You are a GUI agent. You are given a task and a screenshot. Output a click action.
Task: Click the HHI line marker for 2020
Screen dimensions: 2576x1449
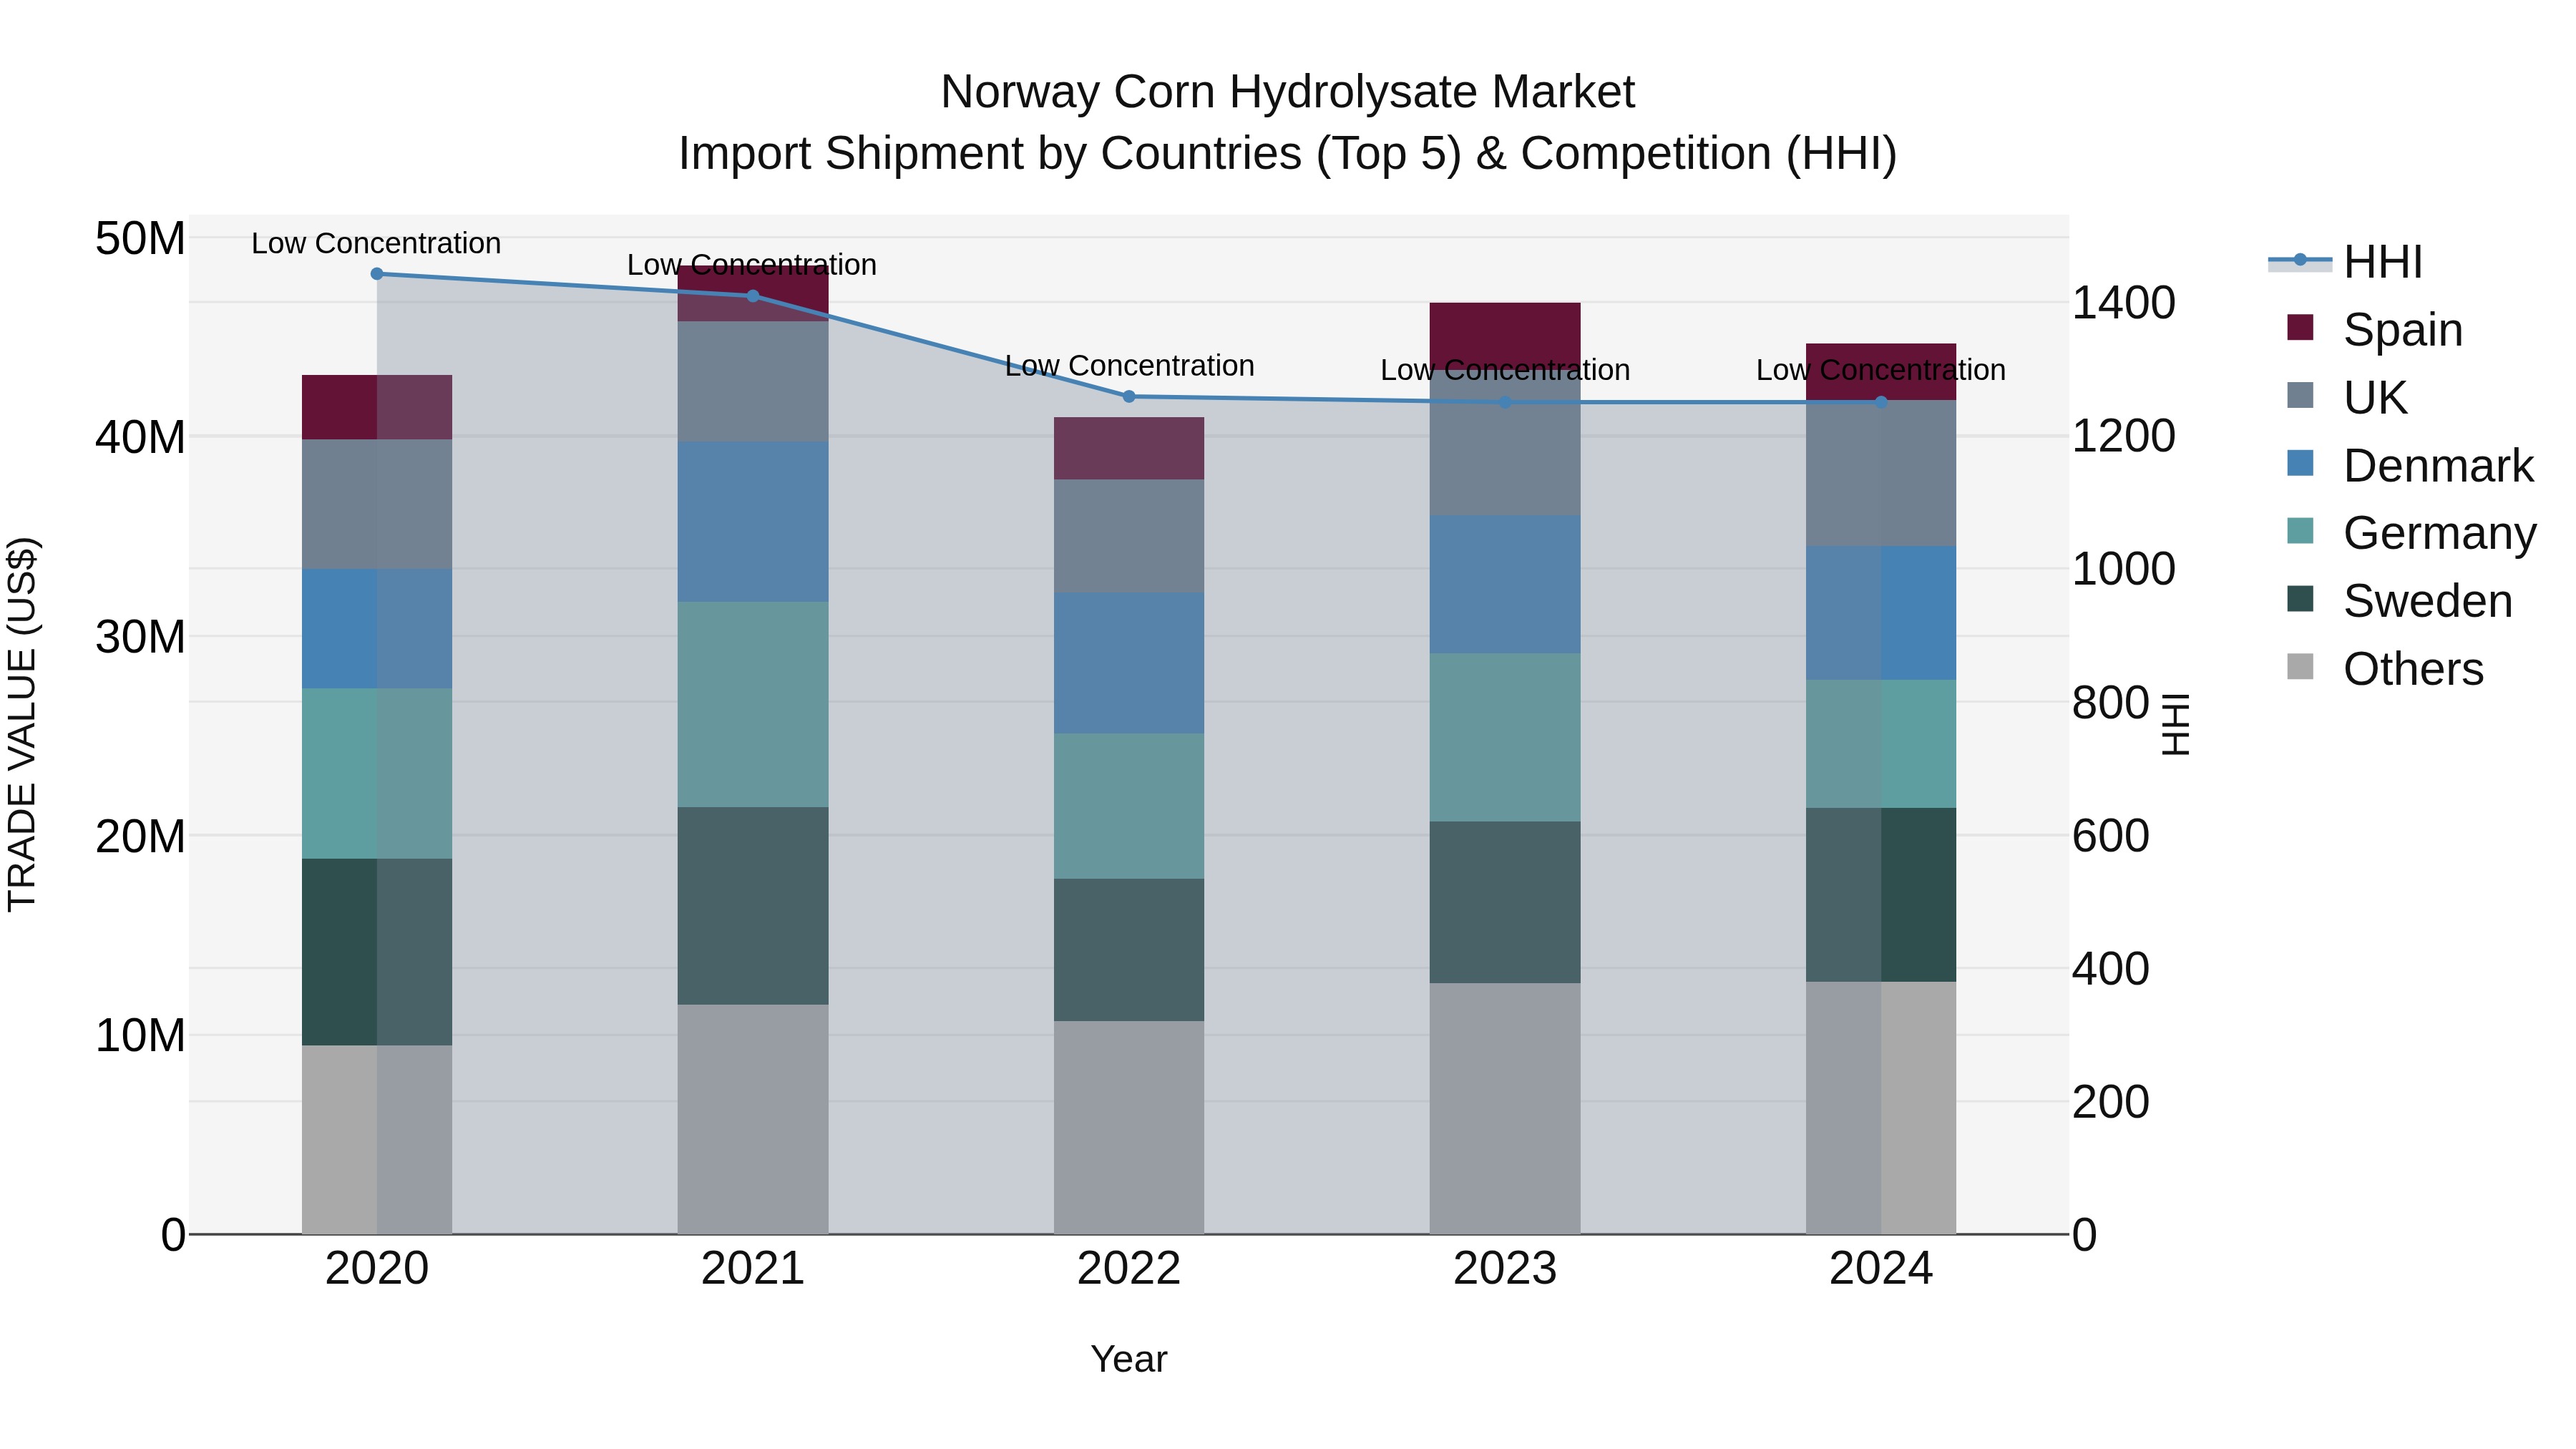coord(377,274)
